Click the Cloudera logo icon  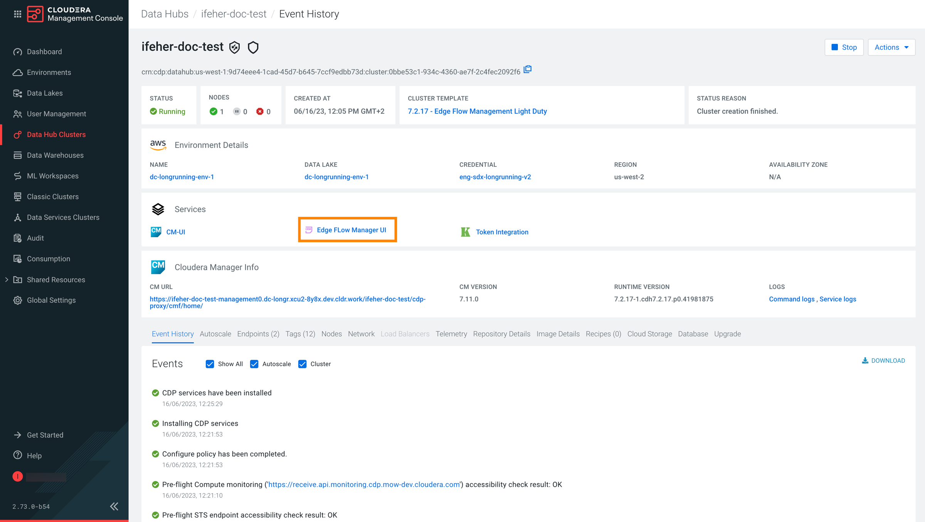tap(35, 14)
